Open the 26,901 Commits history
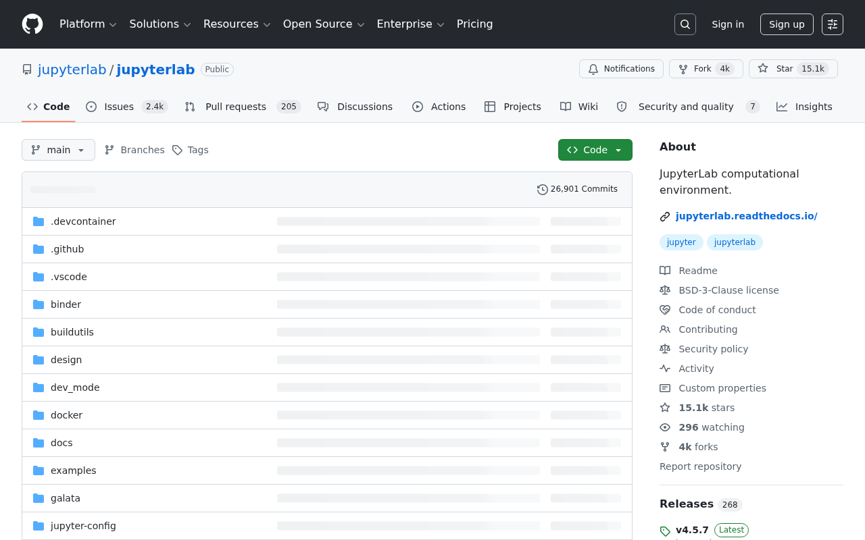The height and width of the screenshot is (540, 865). pos(577,190)
